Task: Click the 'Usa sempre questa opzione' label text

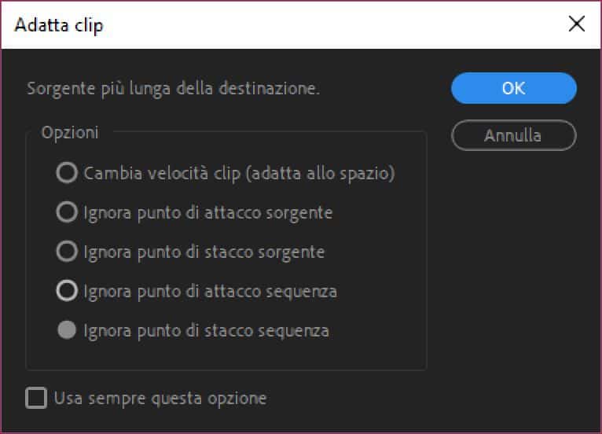Action: 160,398
